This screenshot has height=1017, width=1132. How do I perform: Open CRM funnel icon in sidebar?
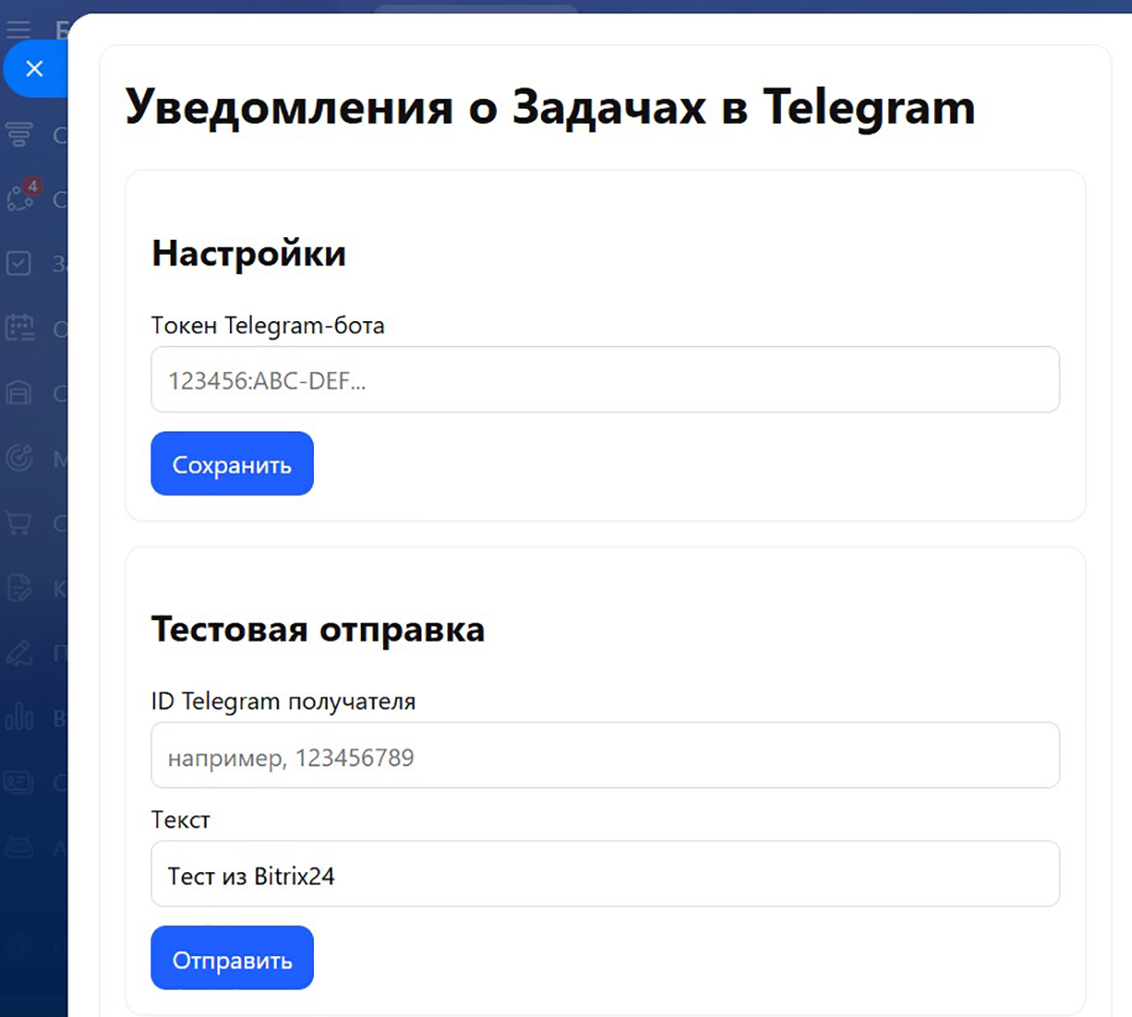click(x=19, y=134)
